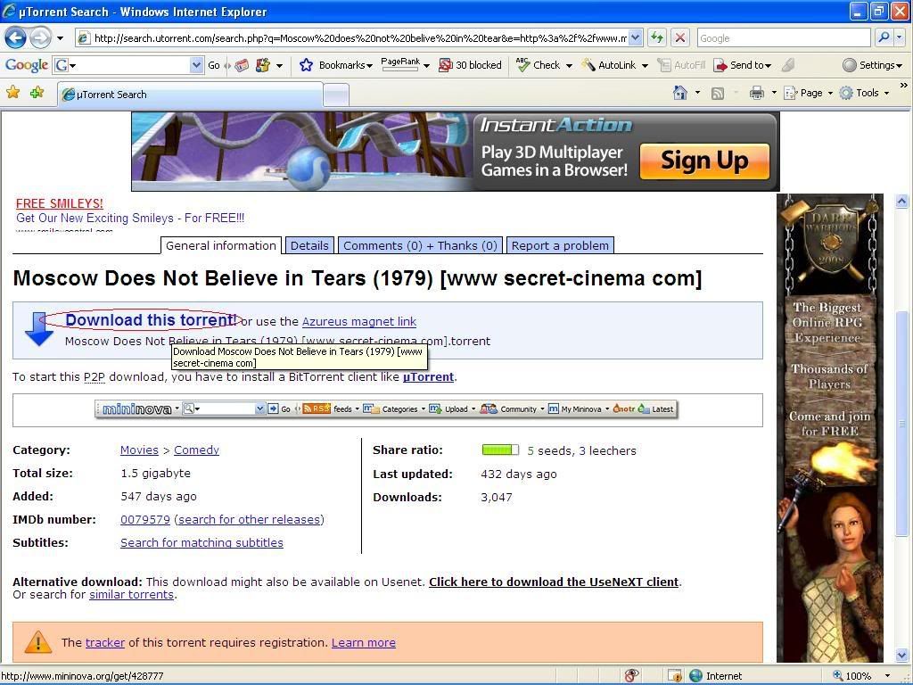Click the browser Back button
Screen dimensions: 913x685
click(x=15, y=37)
